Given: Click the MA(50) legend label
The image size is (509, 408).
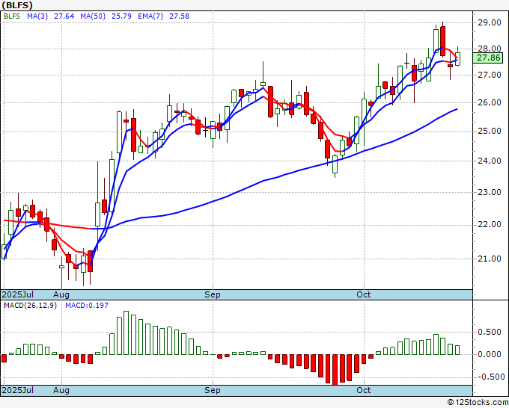Looking at the screenshot, I should (93, 16).
